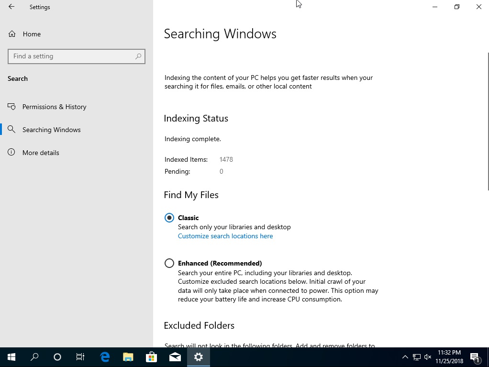
Task: Click the Home house icon in sidebar
Action: point(12,33)
